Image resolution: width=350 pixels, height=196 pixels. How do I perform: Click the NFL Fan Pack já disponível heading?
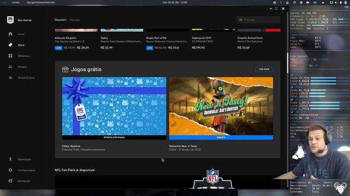[x=74, y=170]
